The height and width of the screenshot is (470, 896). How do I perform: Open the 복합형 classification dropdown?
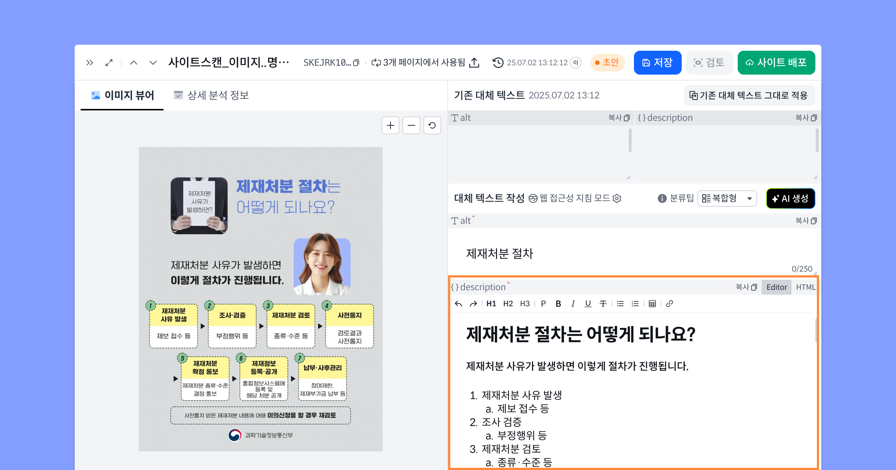coord(727,198)
